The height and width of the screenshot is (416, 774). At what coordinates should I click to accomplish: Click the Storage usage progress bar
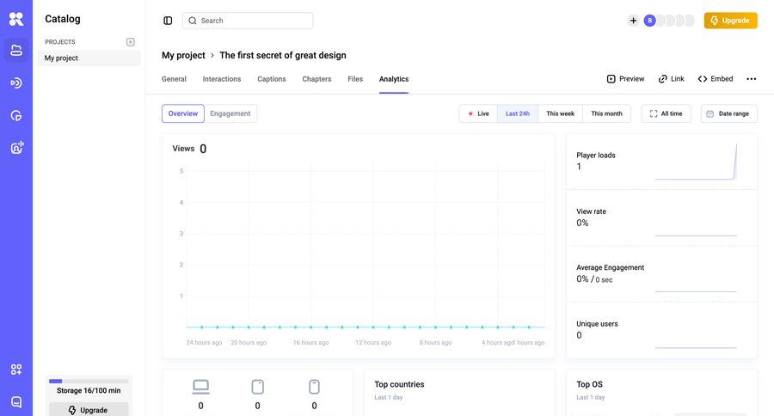[x=89, y=381]
